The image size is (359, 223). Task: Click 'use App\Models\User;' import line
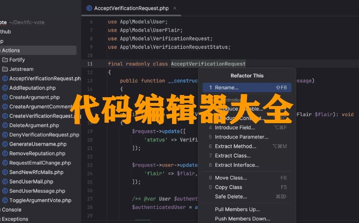(x=138, y=22)
